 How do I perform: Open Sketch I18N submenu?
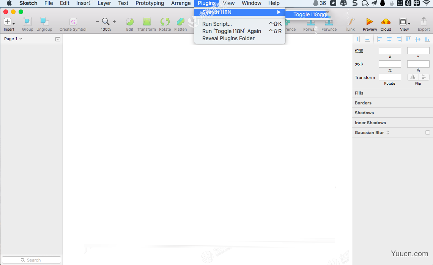click(240, 12)
